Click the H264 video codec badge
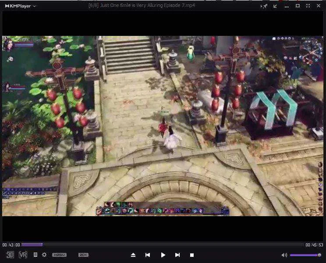Viewport: 326px width, 263px height. point(59,255)
